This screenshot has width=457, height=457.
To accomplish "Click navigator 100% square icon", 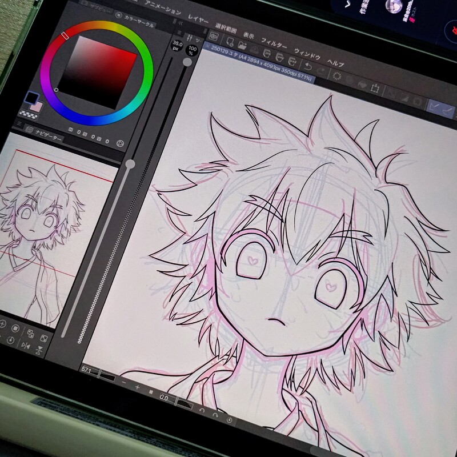I will coord(15,328).
